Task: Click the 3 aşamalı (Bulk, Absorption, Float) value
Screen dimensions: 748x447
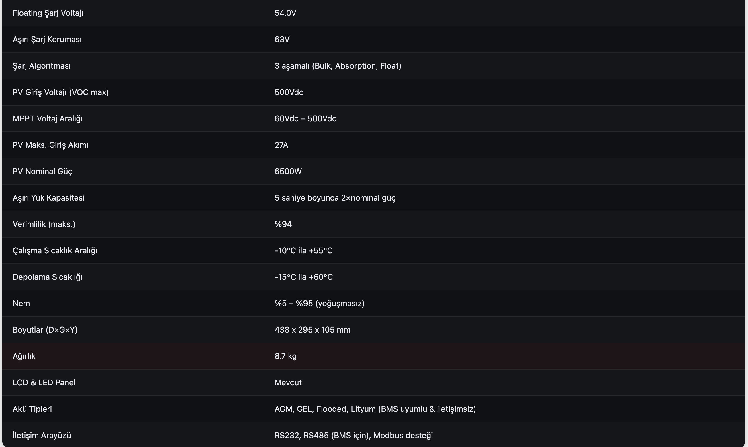Action: click(338, 66)
